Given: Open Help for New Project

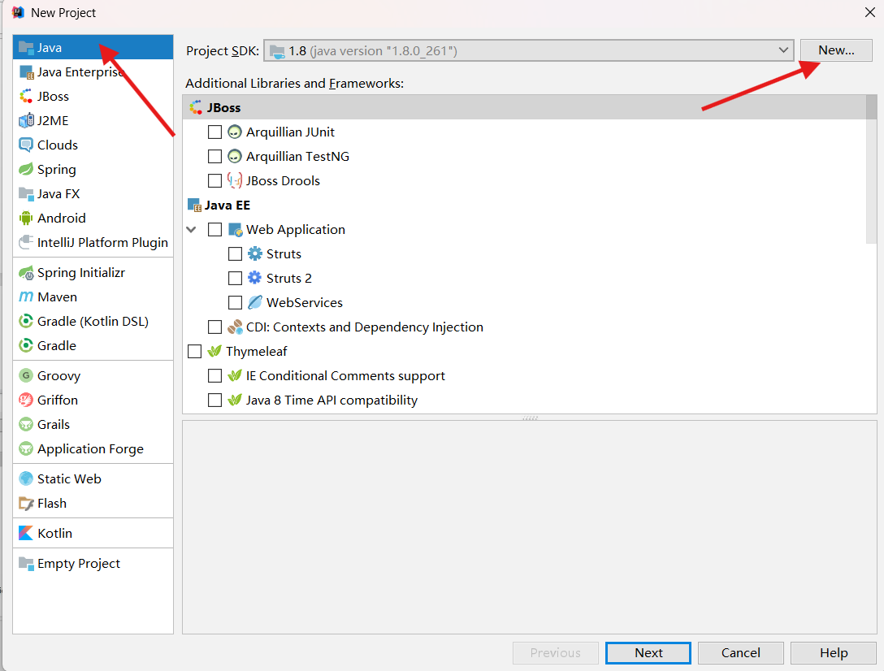Looking at the screenshot, I should pyautogui.click(x=834, y=653).
